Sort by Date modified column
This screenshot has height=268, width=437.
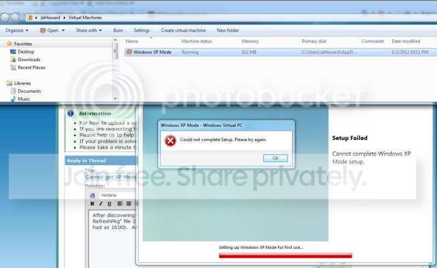click(406, 41)
